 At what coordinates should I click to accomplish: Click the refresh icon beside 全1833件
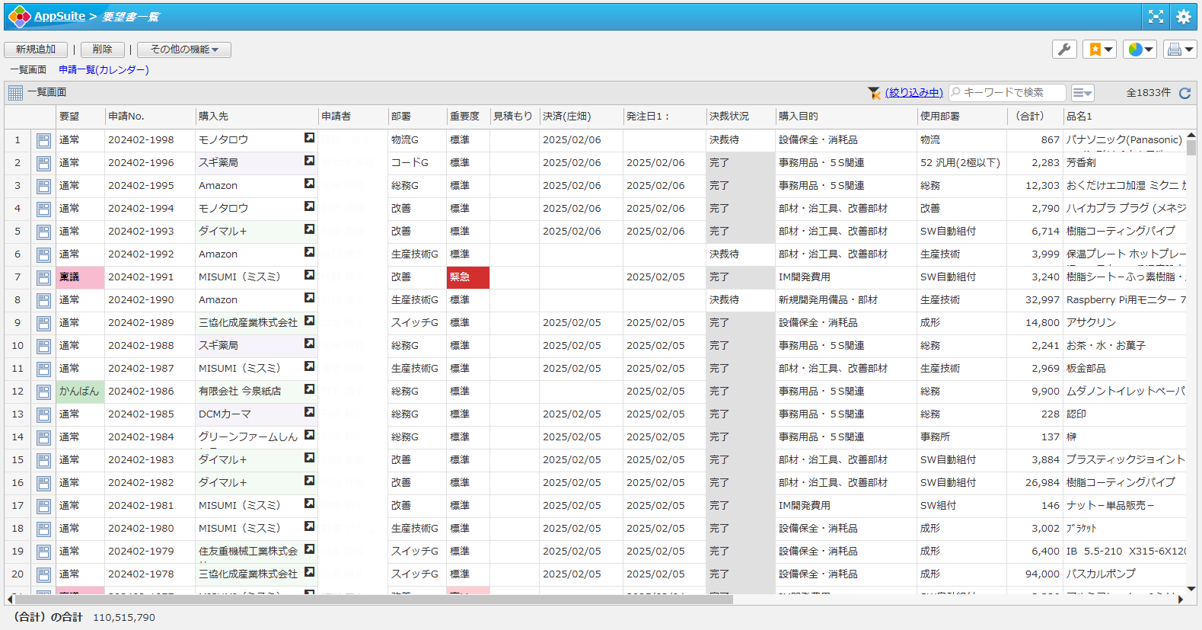[x=1184, y=93]
